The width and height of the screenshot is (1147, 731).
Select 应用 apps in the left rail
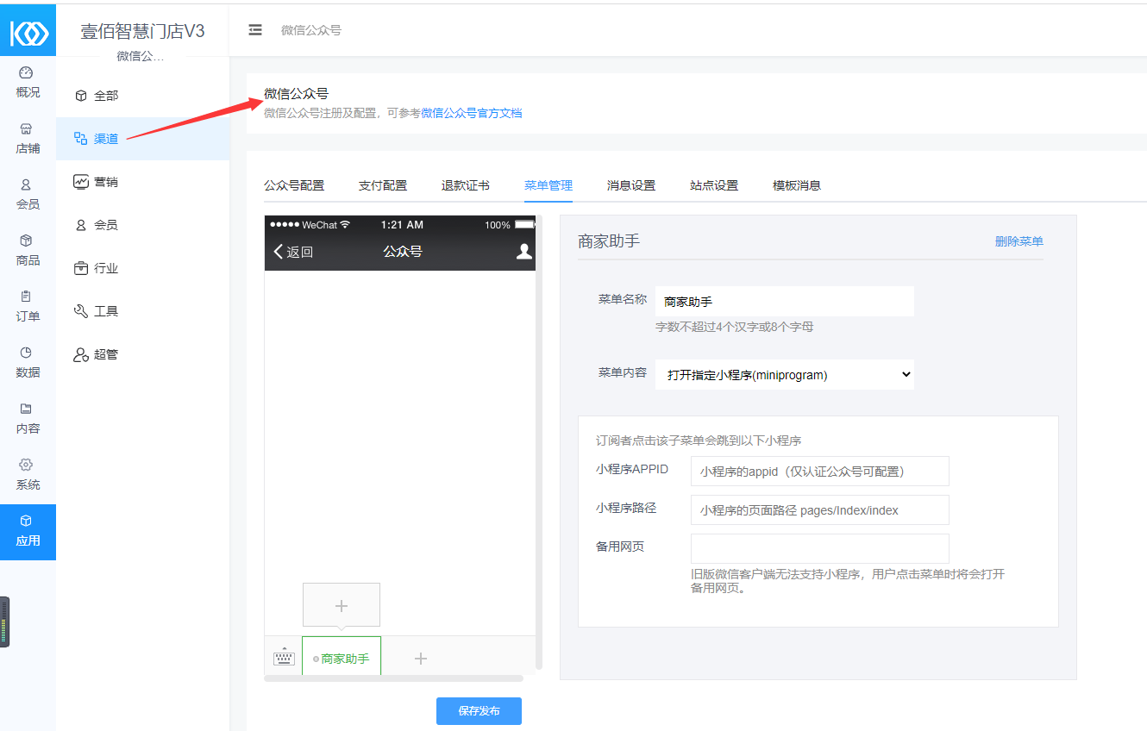click(28, 532)
